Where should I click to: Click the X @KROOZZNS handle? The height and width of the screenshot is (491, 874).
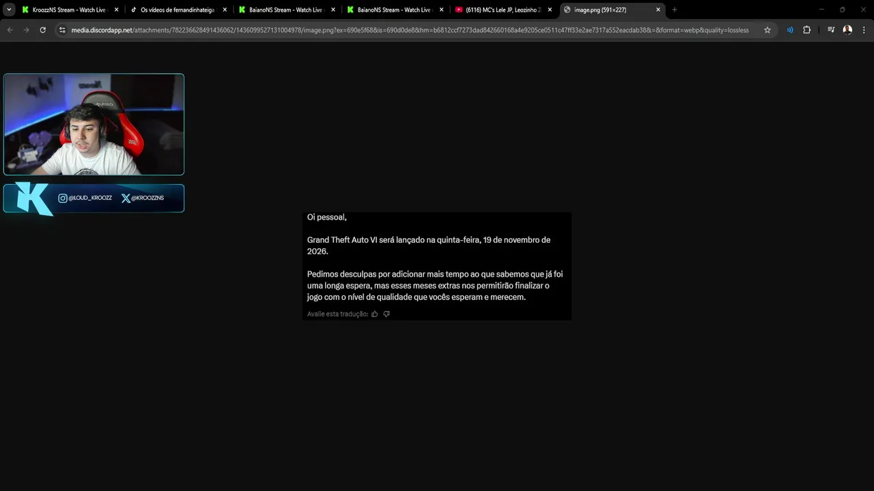point(142,198)
